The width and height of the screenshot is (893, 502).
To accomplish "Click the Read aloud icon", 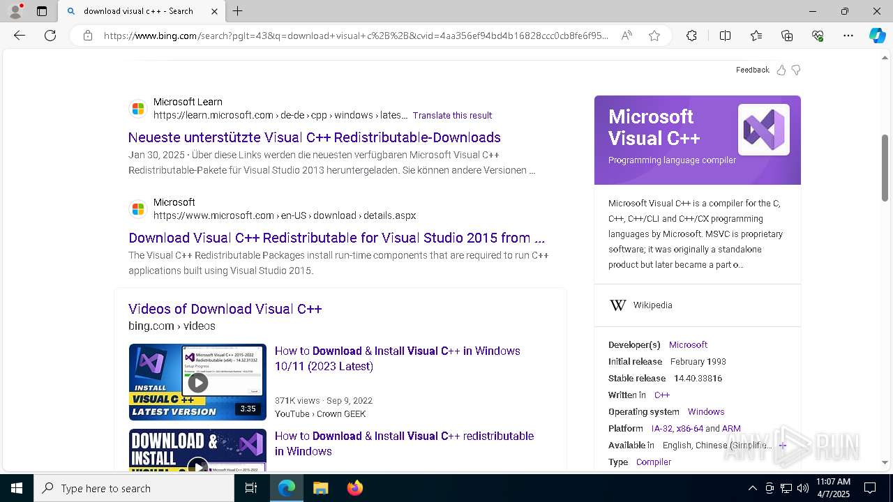I will (626, 36).
